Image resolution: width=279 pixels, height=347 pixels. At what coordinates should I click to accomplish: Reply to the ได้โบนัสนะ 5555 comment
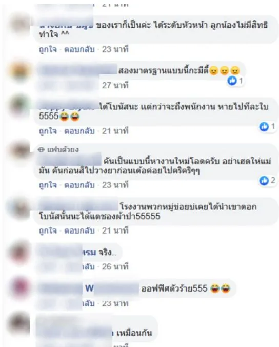click(x=79, y=131)
